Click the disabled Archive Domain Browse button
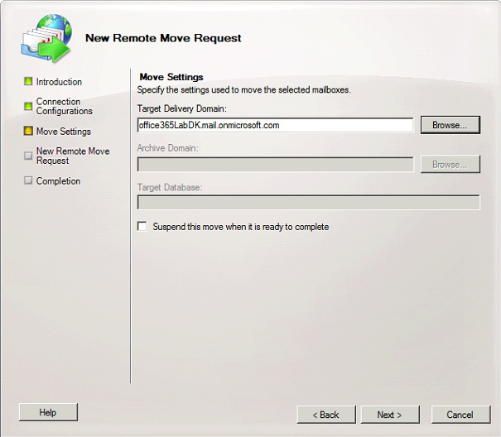Screen dimensions: 501x437 tap(450, 164)
